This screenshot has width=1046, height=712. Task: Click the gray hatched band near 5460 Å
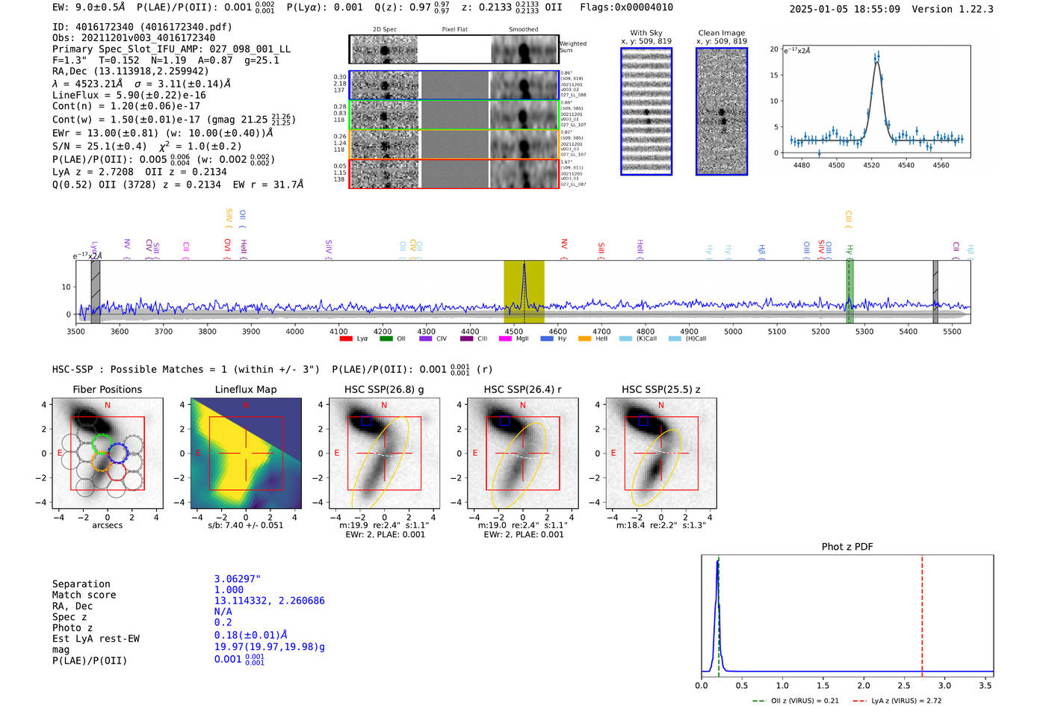click(935, 291)
